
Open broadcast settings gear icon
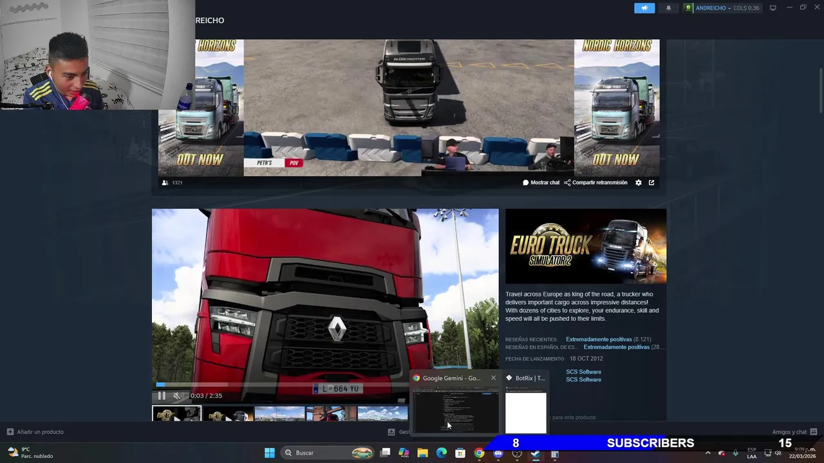(639, 183)
